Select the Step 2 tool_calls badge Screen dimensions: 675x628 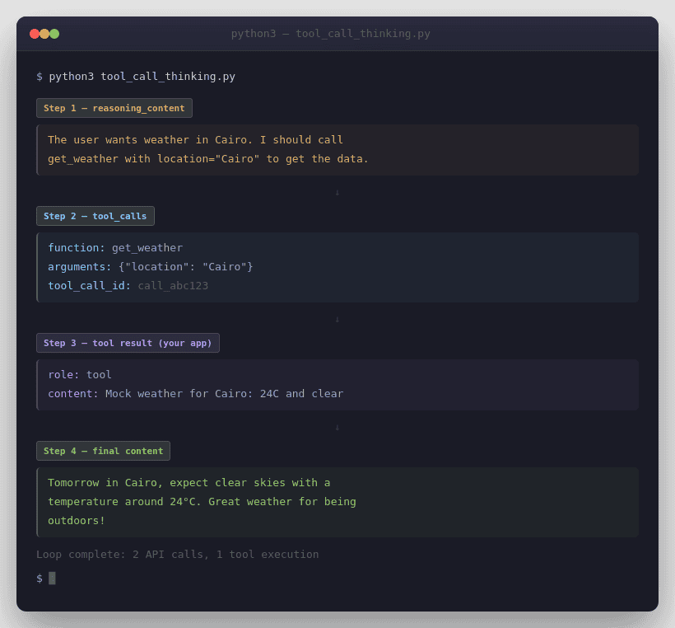(95, 215)
